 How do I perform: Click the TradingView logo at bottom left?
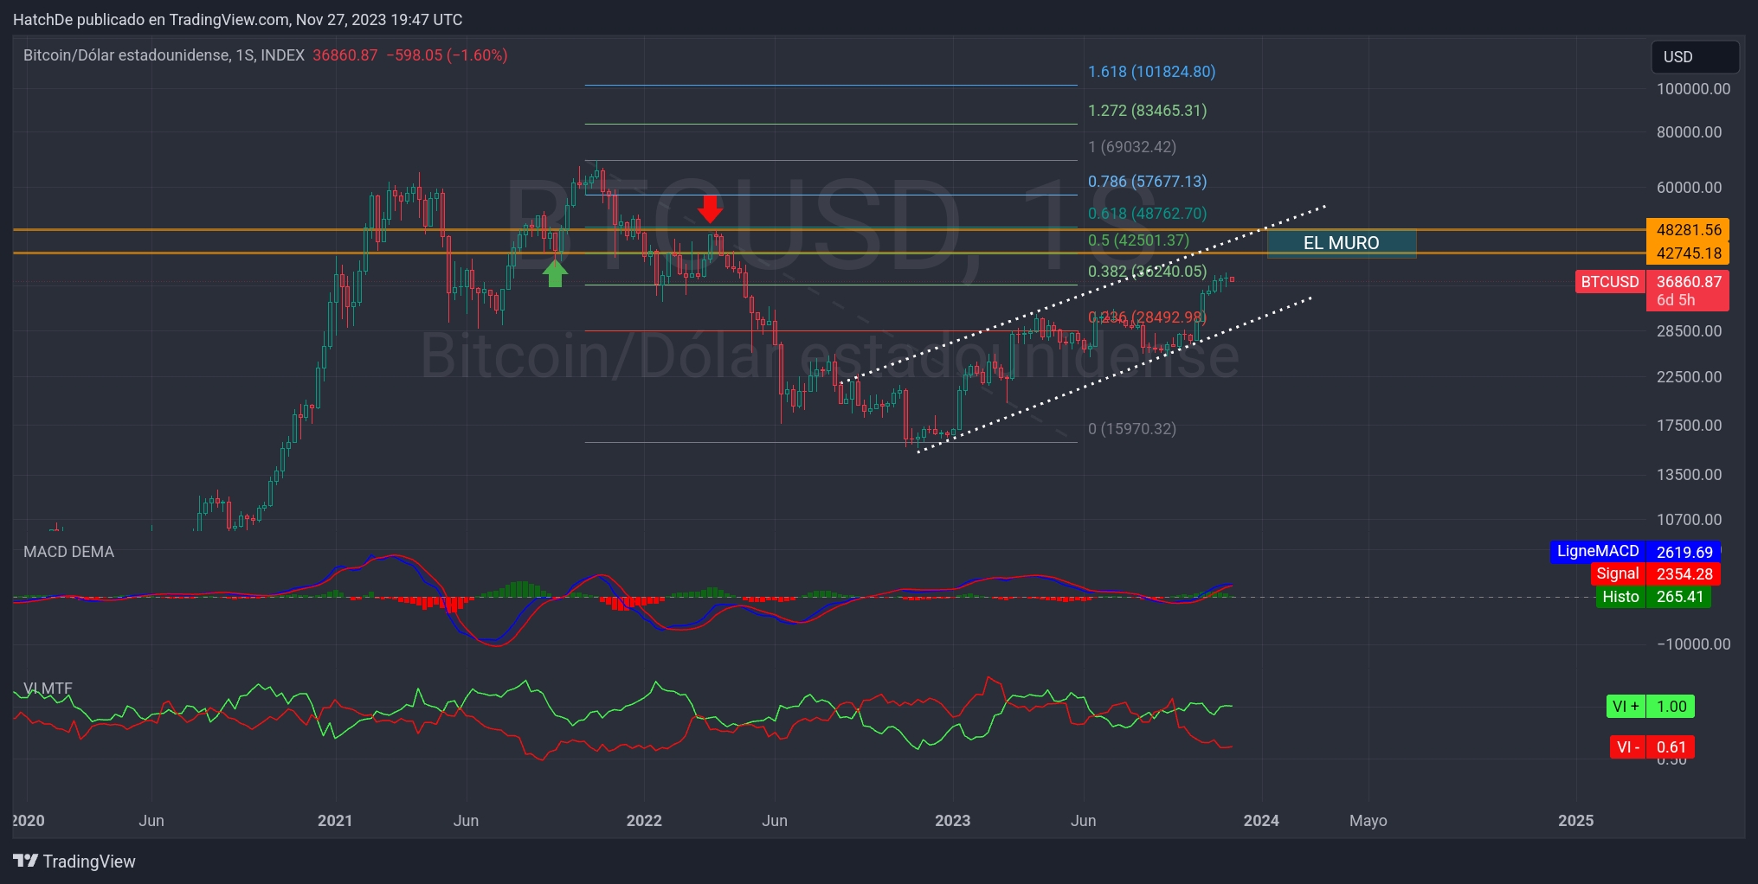pyautogui.click(x=74, y=861)
